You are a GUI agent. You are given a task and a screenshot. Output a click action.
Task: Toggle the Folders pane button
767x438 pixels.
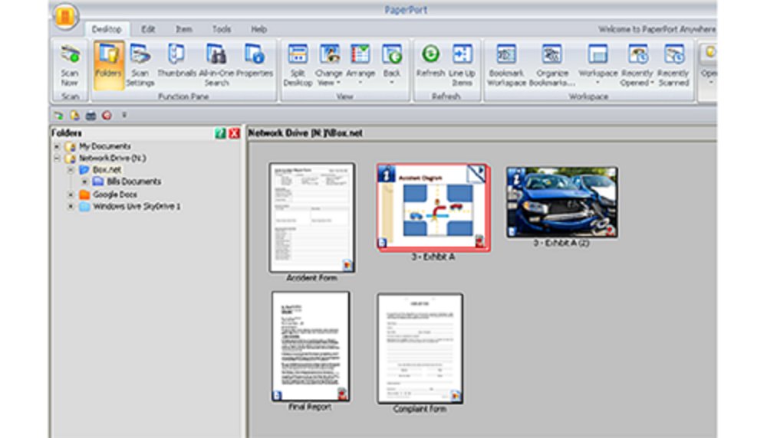point(107,65)
